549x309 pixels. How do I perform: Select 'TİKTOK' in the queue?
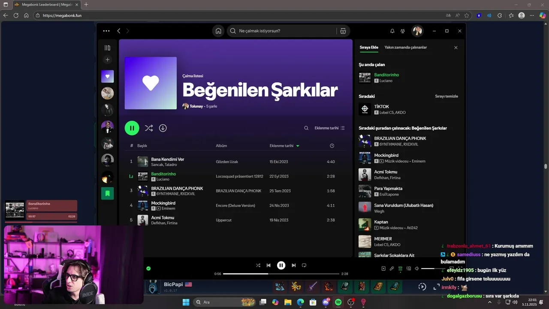point(381,106)
